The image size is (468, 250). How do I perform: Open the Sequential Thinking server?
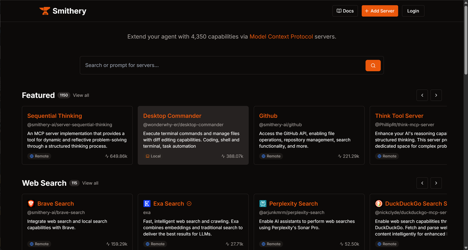[54, 116]
